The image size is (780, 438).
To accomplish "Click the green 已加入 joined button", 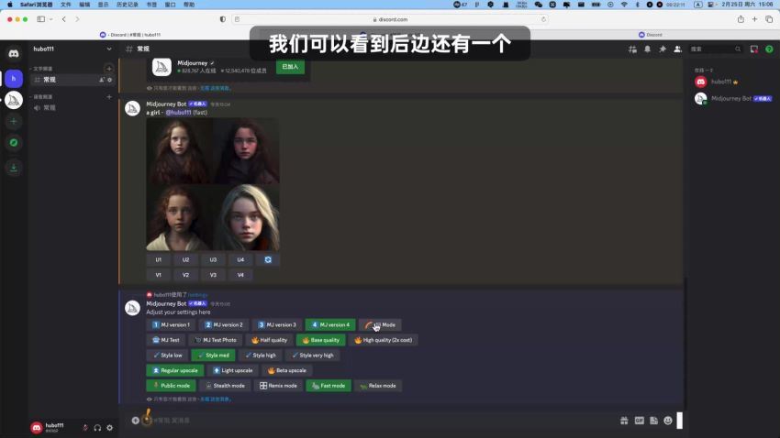I will (290, 67).
